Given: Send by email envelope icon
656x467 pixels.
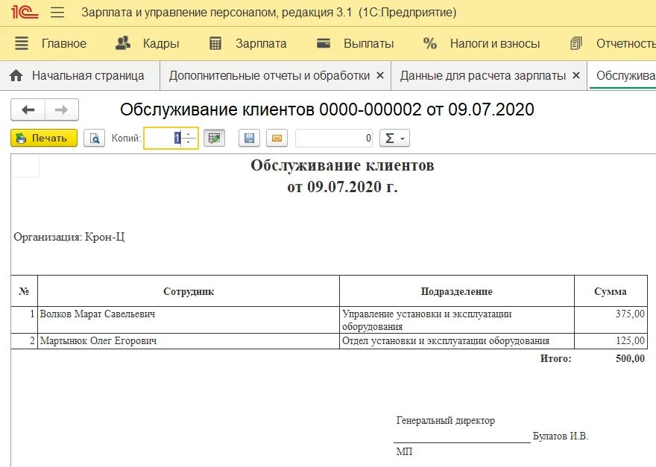Looking at the screenshot, I should [277, 138].
